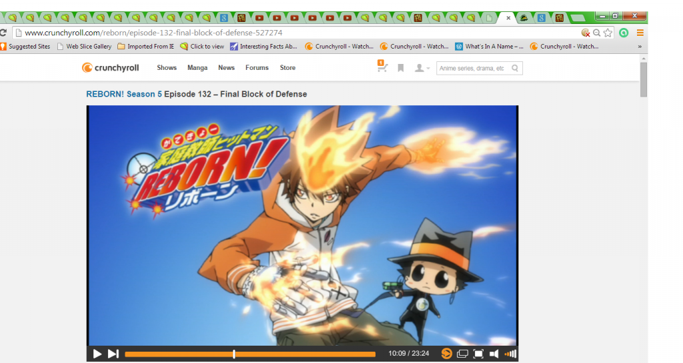Expand the user account dropdown
Screen dimensions: 683x363
[x=422, y=68]
